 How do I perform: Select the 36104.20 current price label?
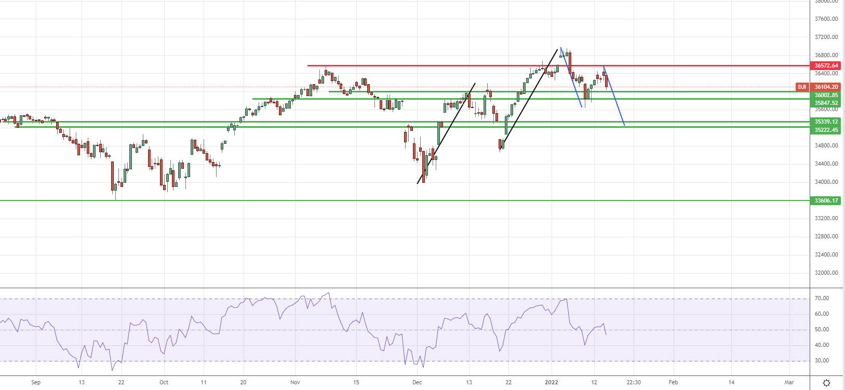tap(826, 87)
